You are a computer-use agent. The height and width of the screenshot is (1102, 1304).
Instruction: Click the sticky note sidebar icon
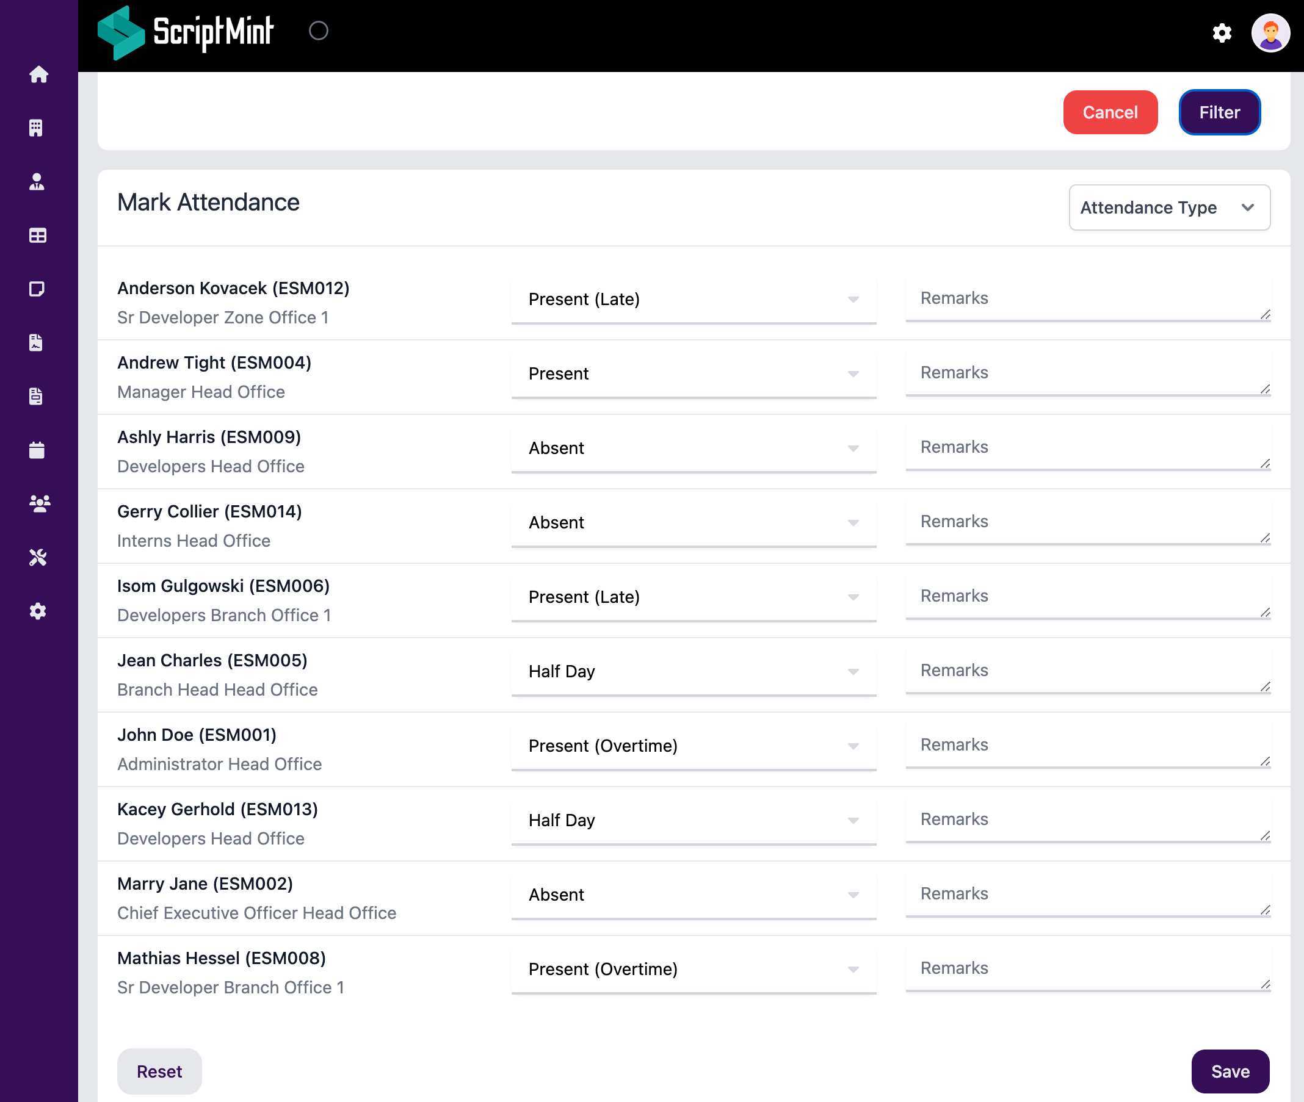pyautogui.click(x=37, y=289)
